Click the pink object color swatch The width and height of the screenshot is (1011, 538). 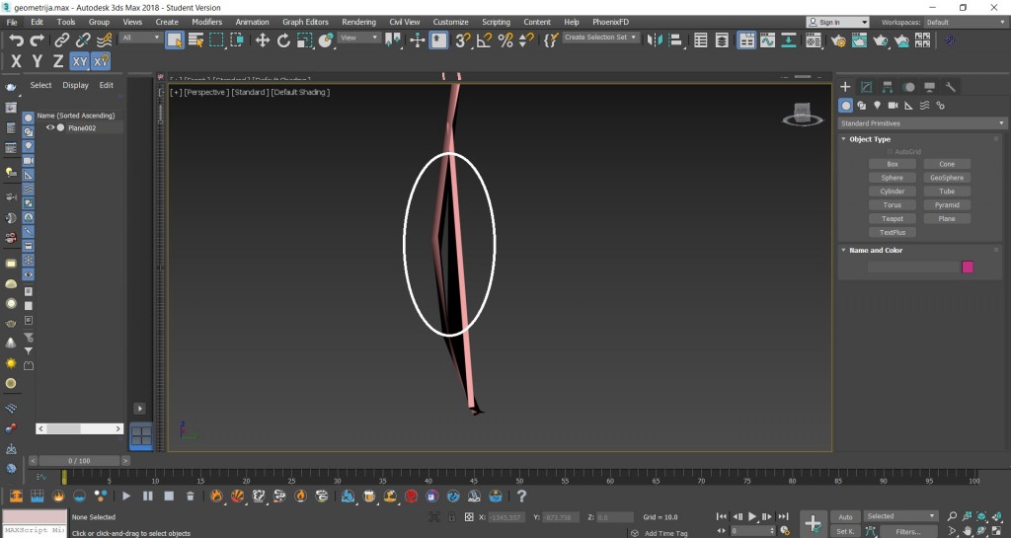pos(968,267)
